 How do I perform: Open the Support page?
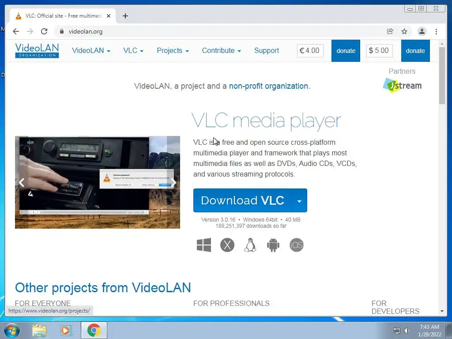click(267, 51)
